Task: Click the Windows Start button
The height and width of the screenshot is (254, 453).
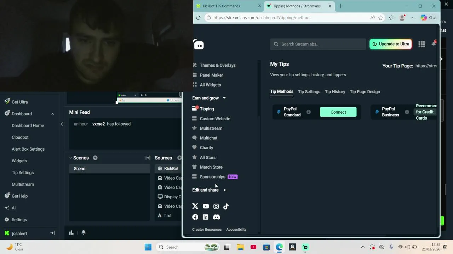Action: [148, 247]
